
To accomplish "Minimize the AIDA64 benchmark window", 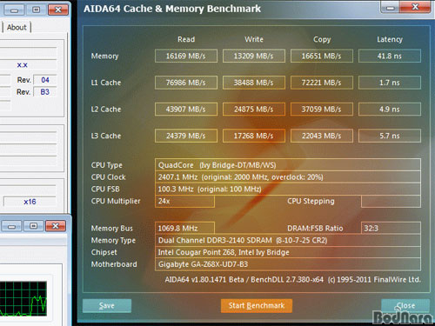I will 390,7.
